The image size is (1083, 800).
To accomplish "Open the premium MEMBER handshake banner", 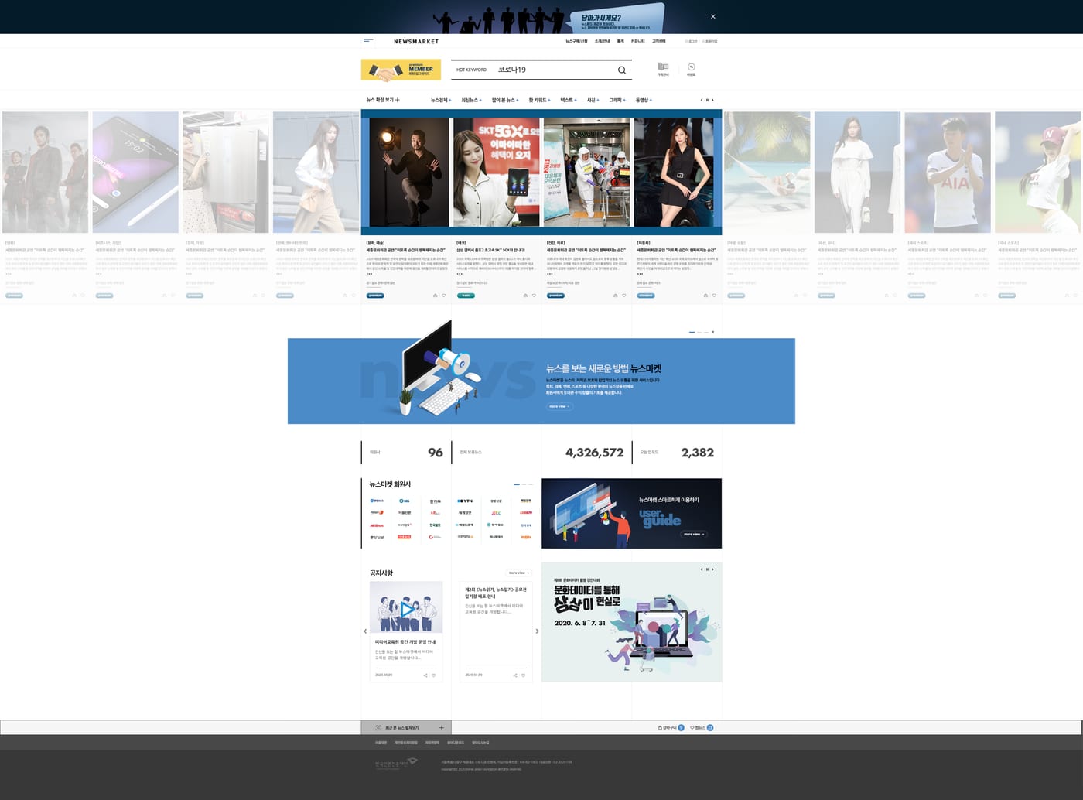I will click(401, 70).
